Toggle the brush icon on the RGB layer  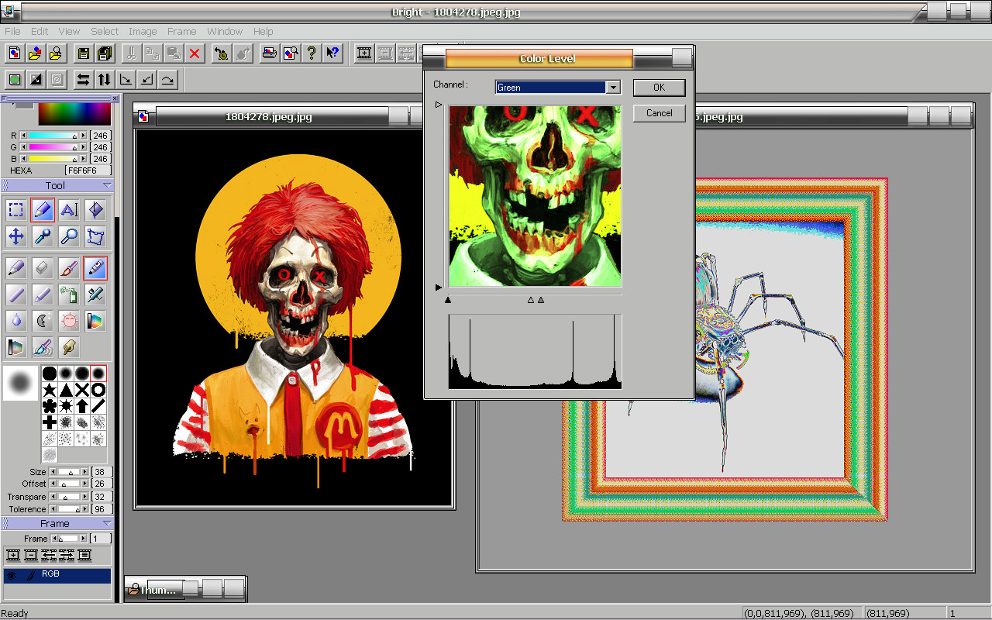click(x=31, y=576)
